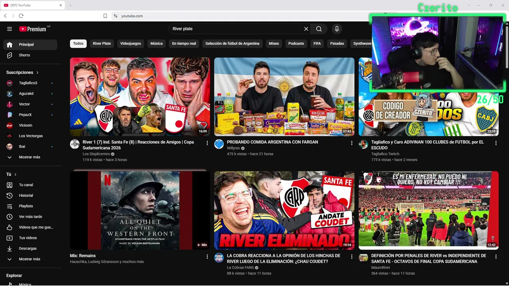Close the YouTube browser tab

[60, 5]
